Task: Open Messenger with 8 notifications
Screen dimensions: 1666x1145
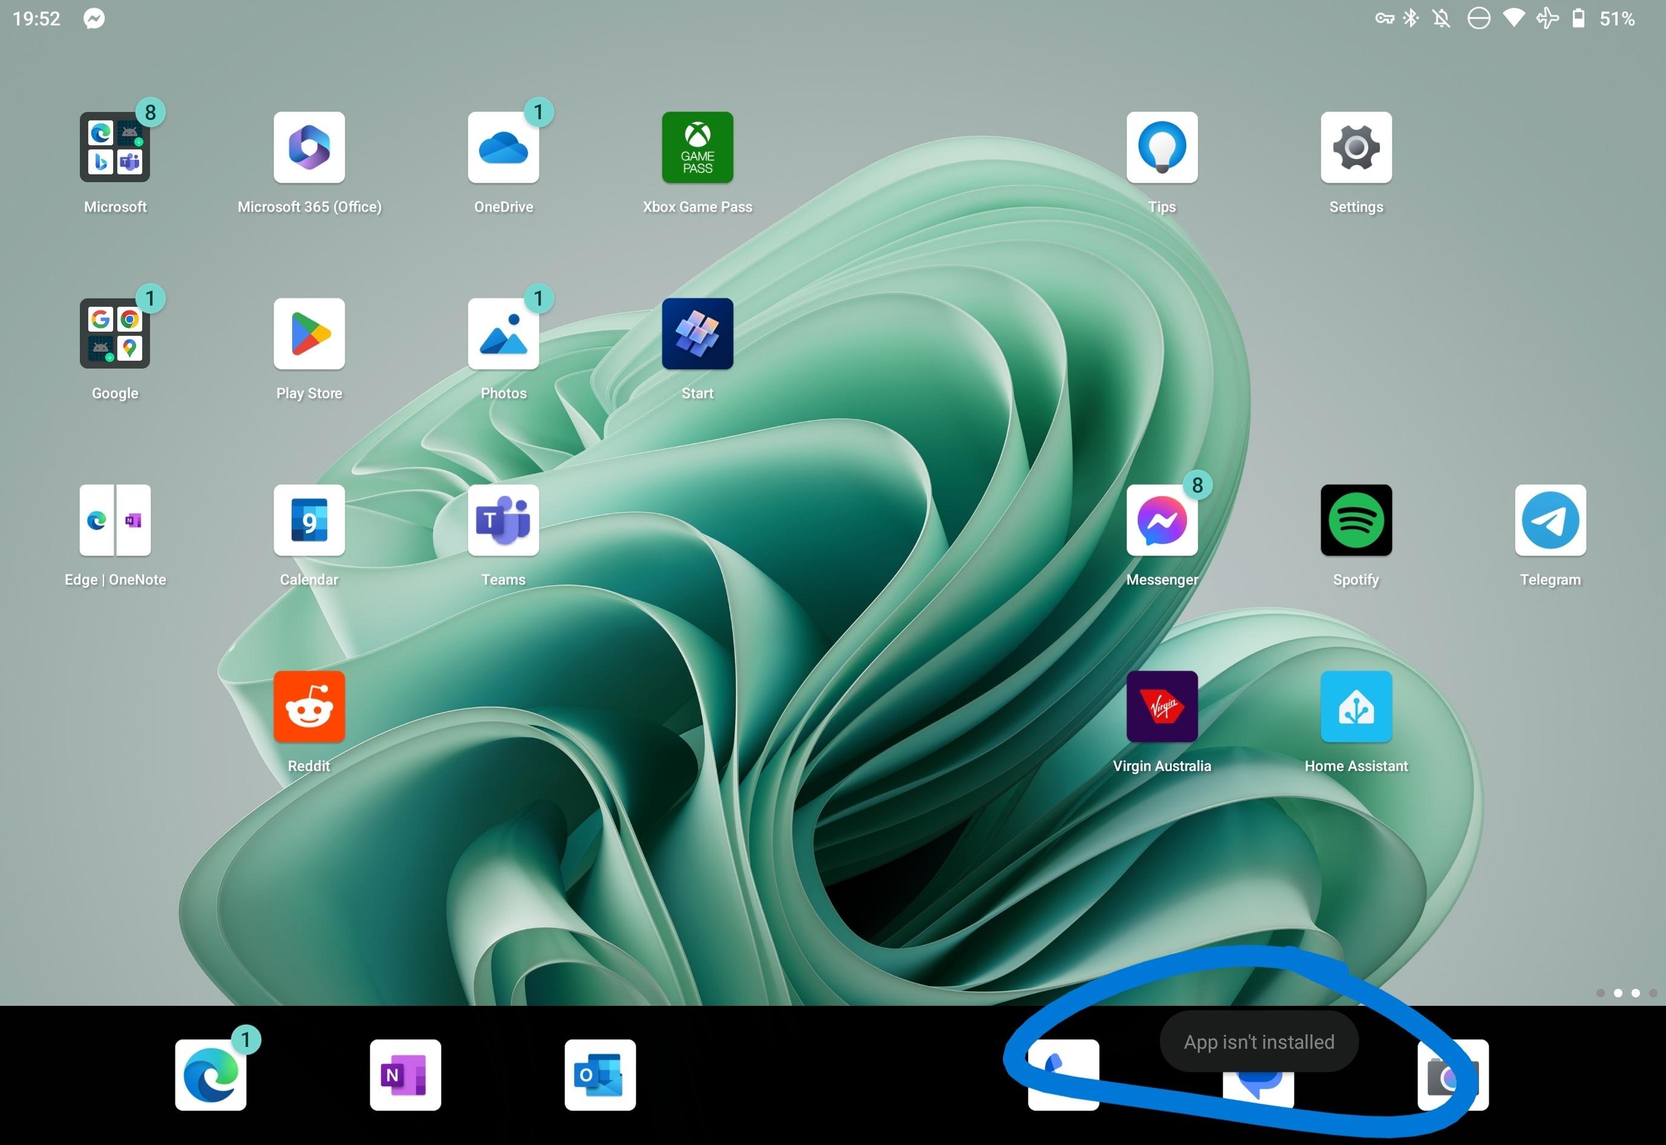Action: click(1162, 520)
